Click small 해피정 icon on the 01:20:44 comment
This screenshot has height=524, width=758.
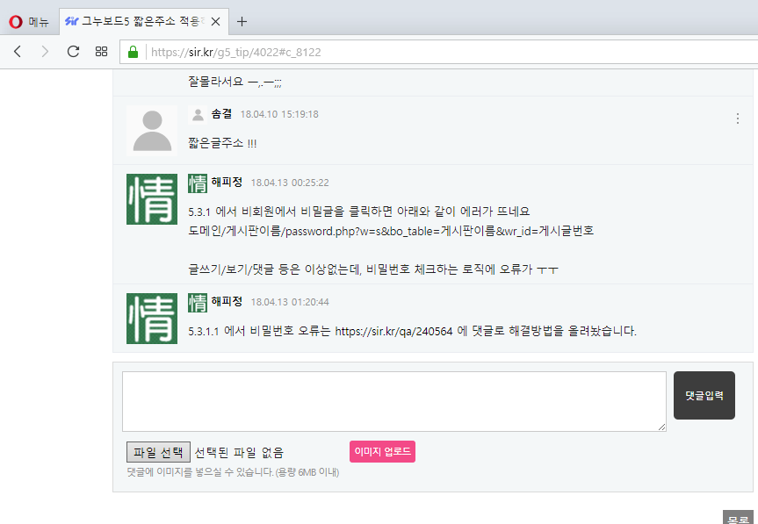point(198,302)
